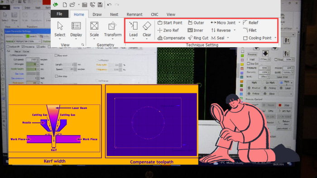Image resolution: width=317 pixels, height=178 pixels.
Task: Enable the Slow start checkbox
Action: coord(56,56)
